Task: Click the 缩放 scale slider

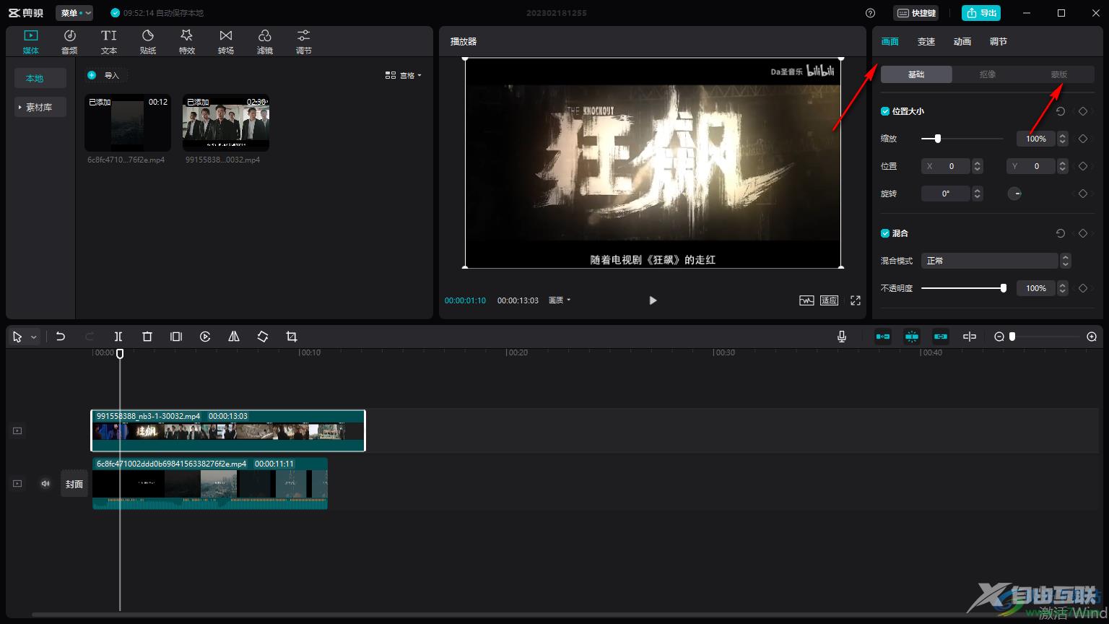Action: pos(962,139)
